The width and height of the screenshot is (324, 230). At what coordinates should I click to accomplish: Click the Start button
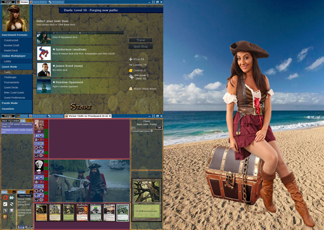click(81, 107)
